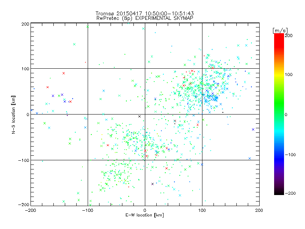This screenshot has width=305, height=229.
Task: Click the x-axis tick label '-200'
Action: click(30, 210)
